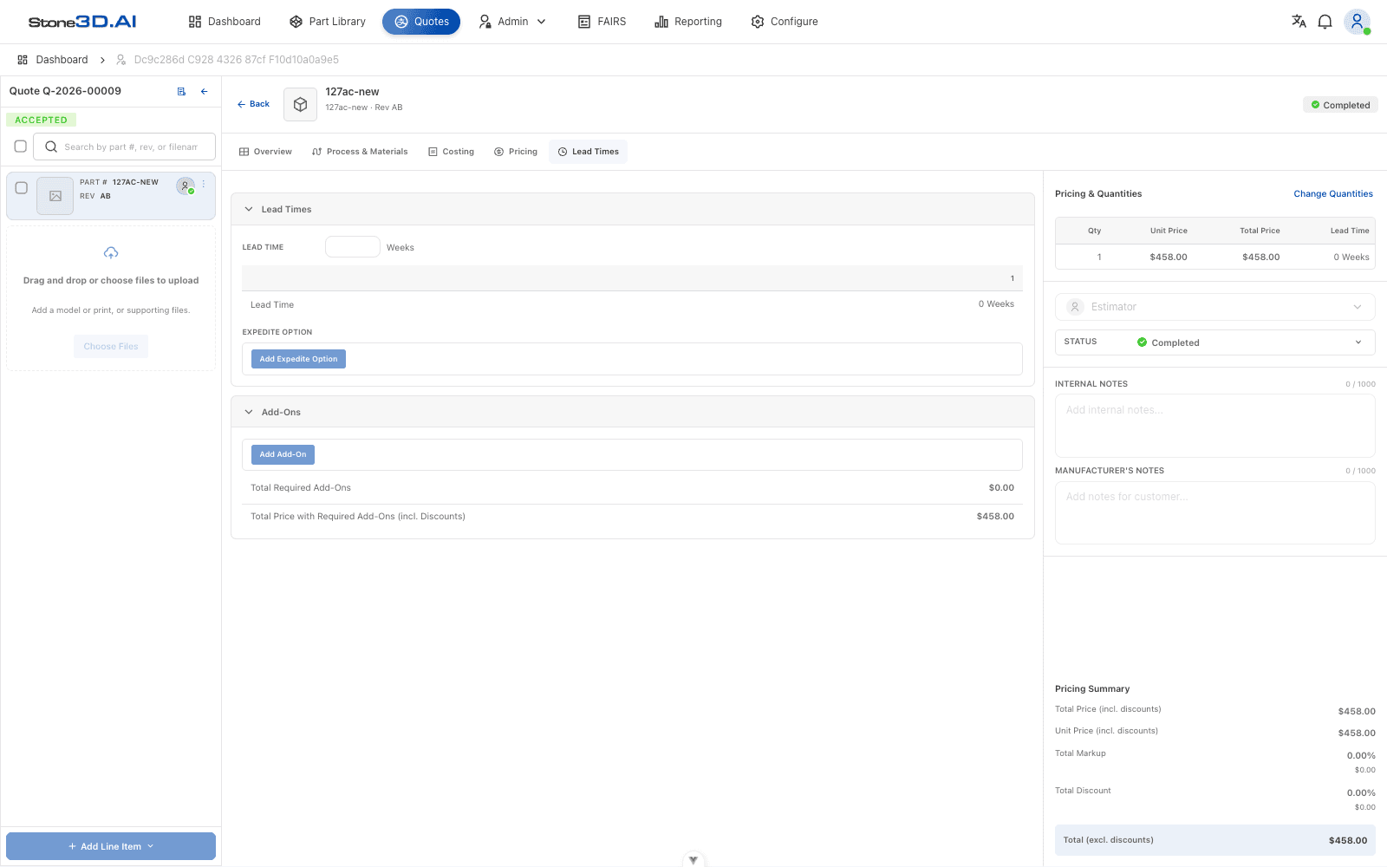Viewport: 1387px width, 867px height.
Task: Collapse the Lead Times section
Action: [249, 209]
